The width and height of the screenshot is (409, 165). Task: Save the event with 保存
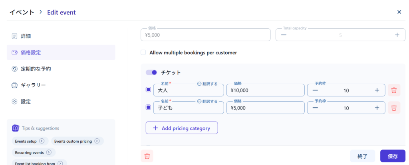click(392, 156)
